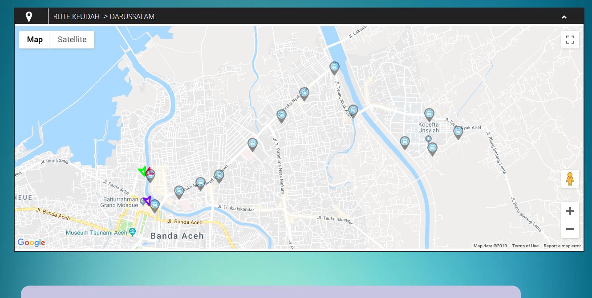
Task: Open Terms of Use link
Action: (x=525, y=246)
